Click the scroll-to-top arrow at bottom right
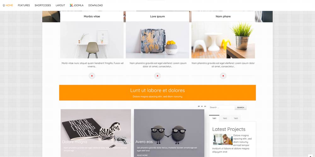Screen dimensions: 315x157 tap(310, 156)
